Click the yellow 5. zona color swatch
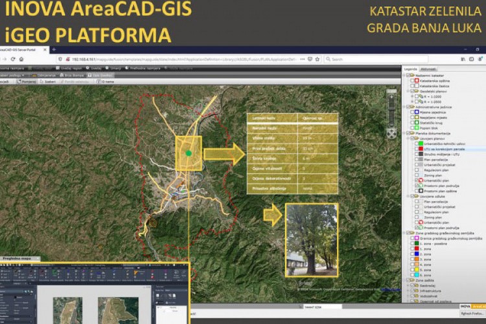 click(x=417, y=270)
